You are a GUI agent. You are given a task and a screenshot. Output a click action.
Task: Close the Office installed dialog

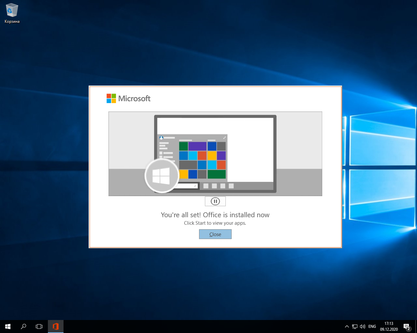215,234
